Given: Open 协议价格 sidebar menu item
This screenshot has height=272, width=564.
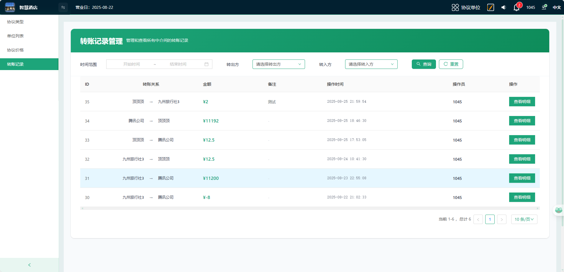Looking at the screenshot, I should coord(15,50).
